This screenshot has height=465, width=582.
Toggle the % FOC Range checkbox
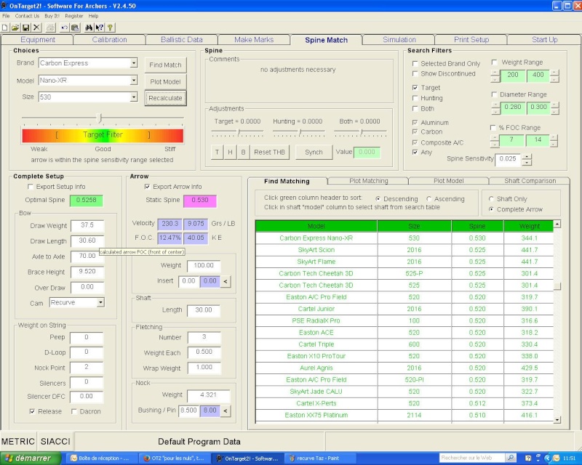[x=493, y=128]
